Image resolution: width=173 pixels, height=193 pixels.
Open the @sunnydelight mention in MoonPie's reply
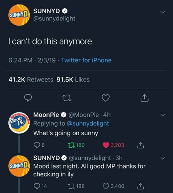pos(88,123)
